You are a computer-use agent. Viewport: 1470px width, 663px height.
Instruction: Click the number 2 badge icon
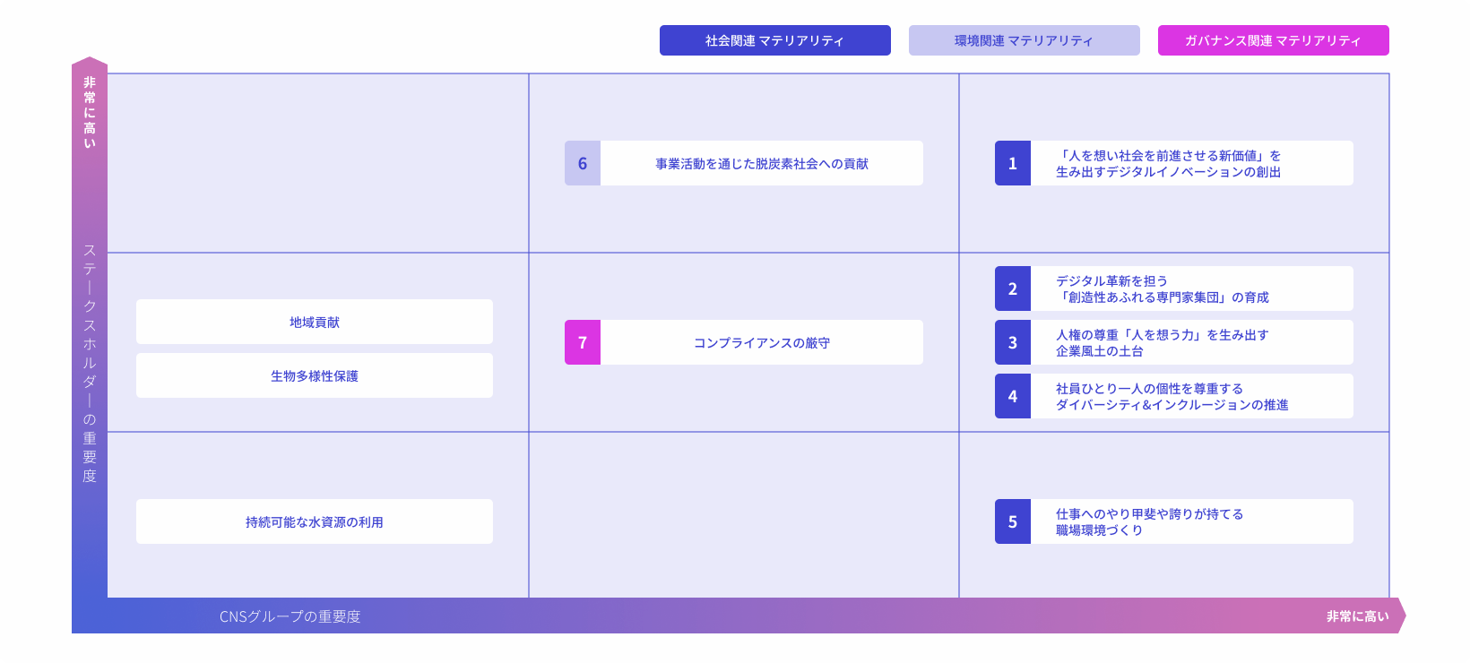click(x=1013, y=288)
